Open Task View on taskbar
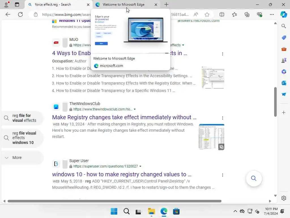This screenshot has height=218, width=290. click(x=138, y=211)
